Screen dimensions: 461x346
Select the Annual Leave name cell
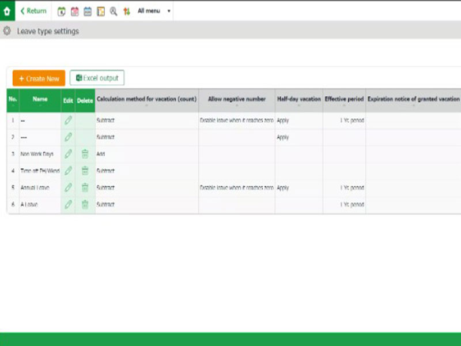click(x=40, y=188)
